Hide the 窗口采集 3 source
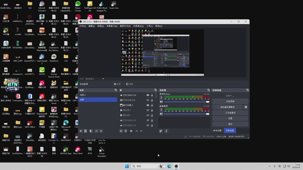The width and height of the screenshot is (303, 170). click(x=148, y=105)
